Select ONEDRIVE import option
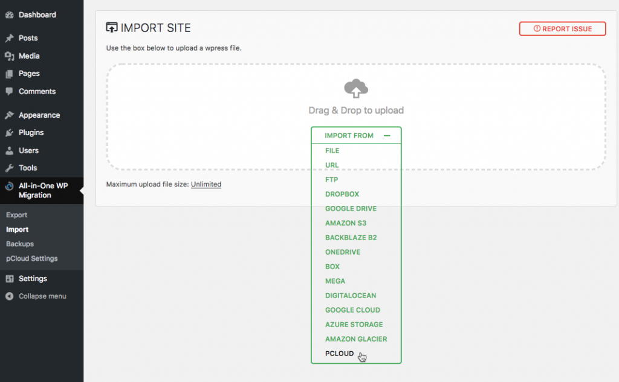Viewport: 619px width, 382px height. (343, 252)
